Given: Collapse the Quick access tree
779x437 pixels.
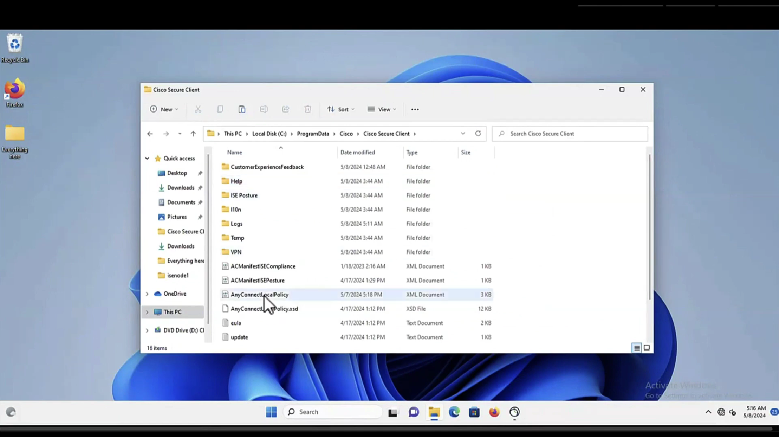Looking at the screenshot, I should click(147, 158).
